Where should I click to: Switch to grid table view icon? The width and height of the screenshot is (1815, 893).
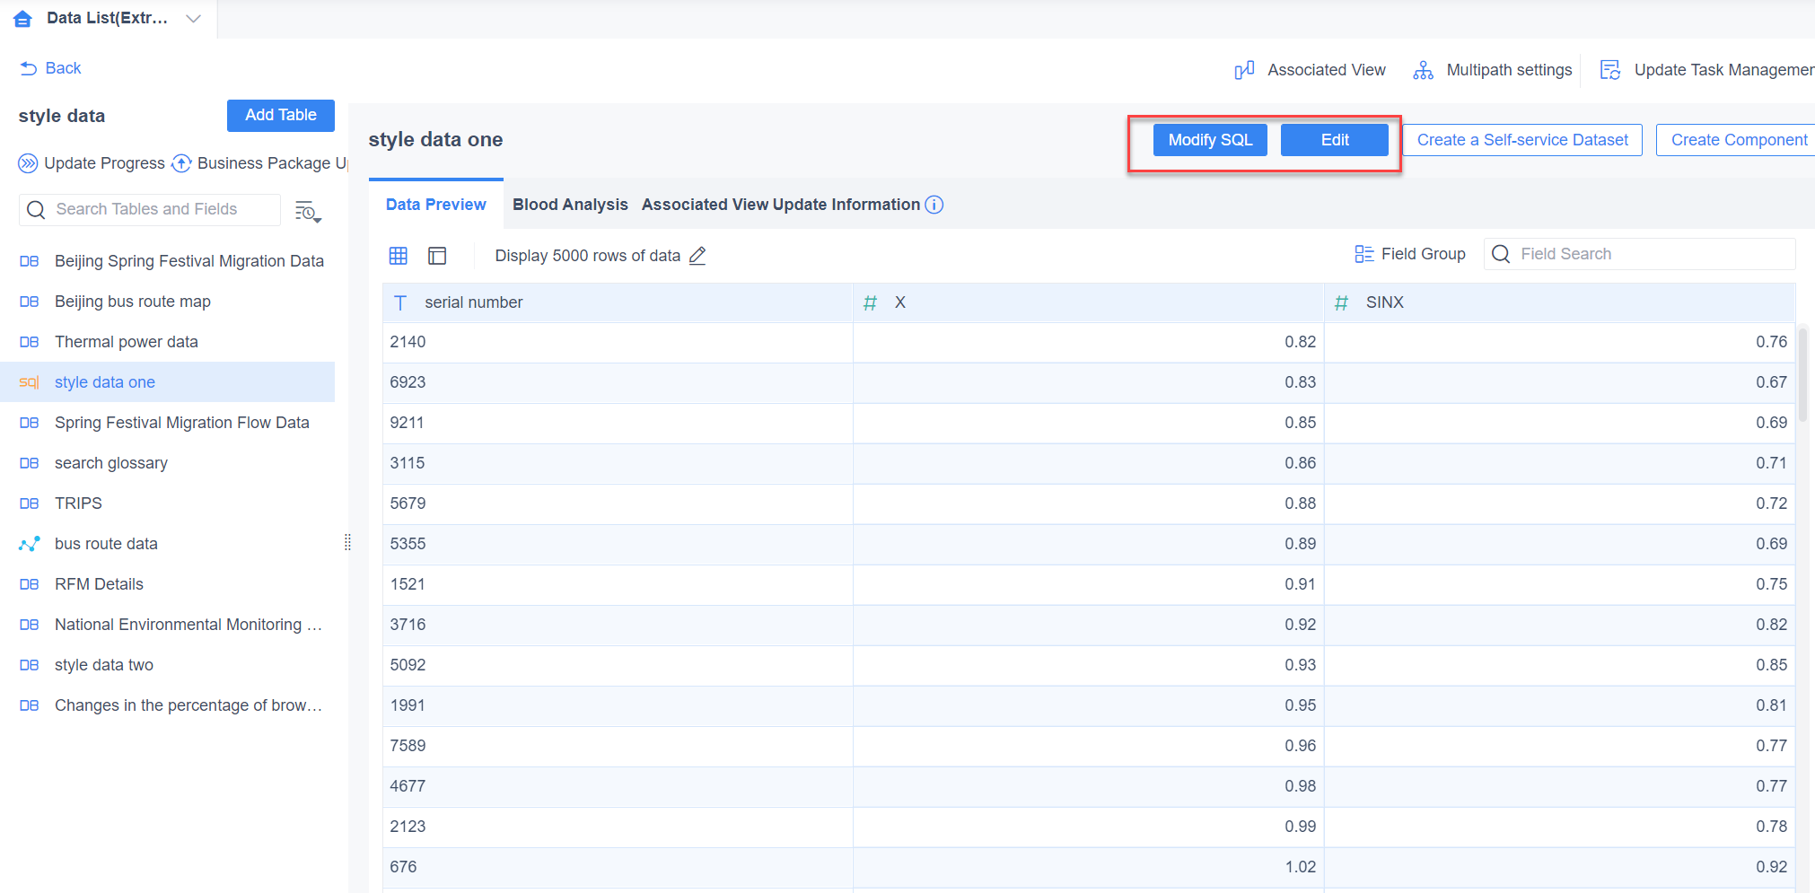point(399,256)
